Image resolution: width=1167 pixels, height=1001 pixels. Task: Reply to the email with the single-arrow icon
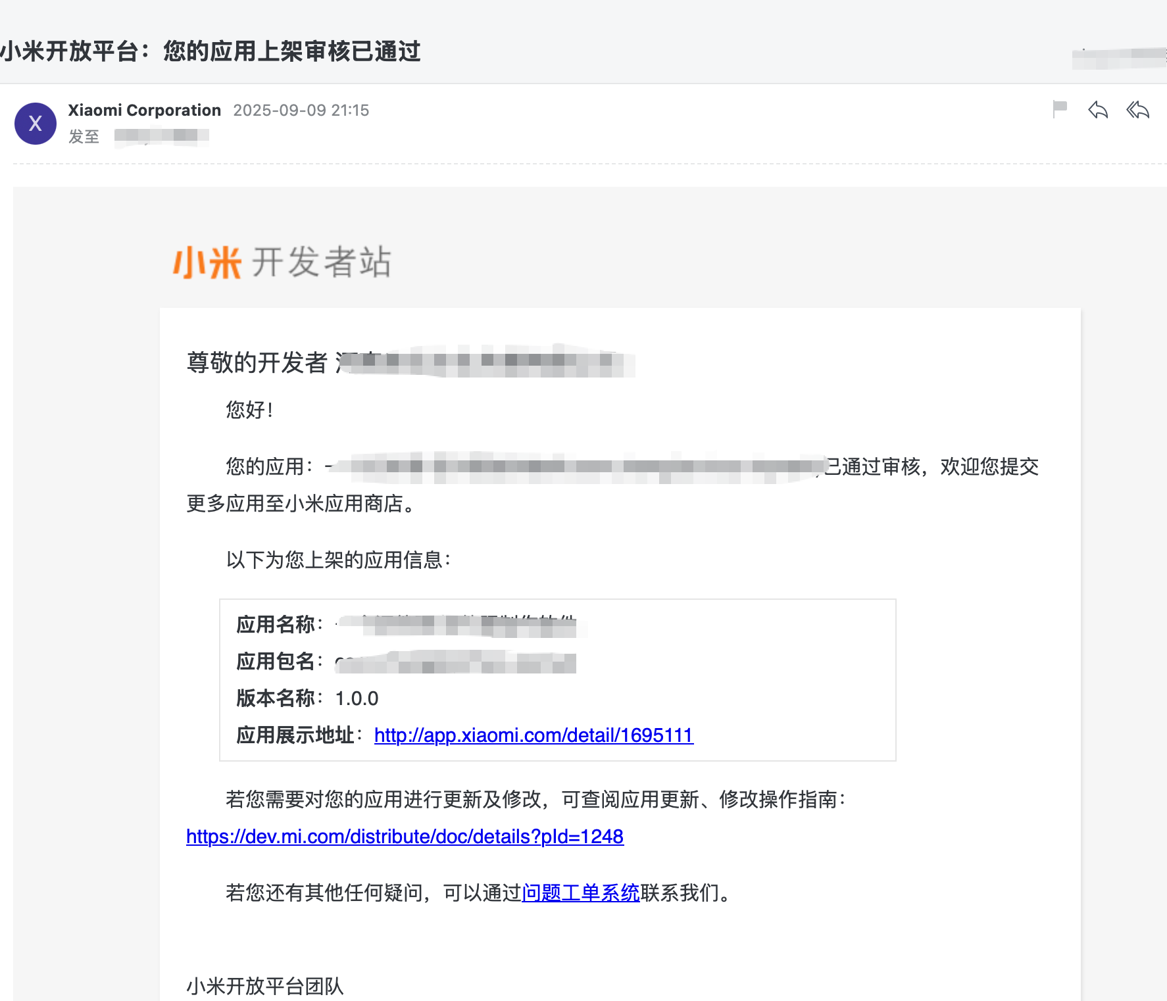coord(1098,110)
